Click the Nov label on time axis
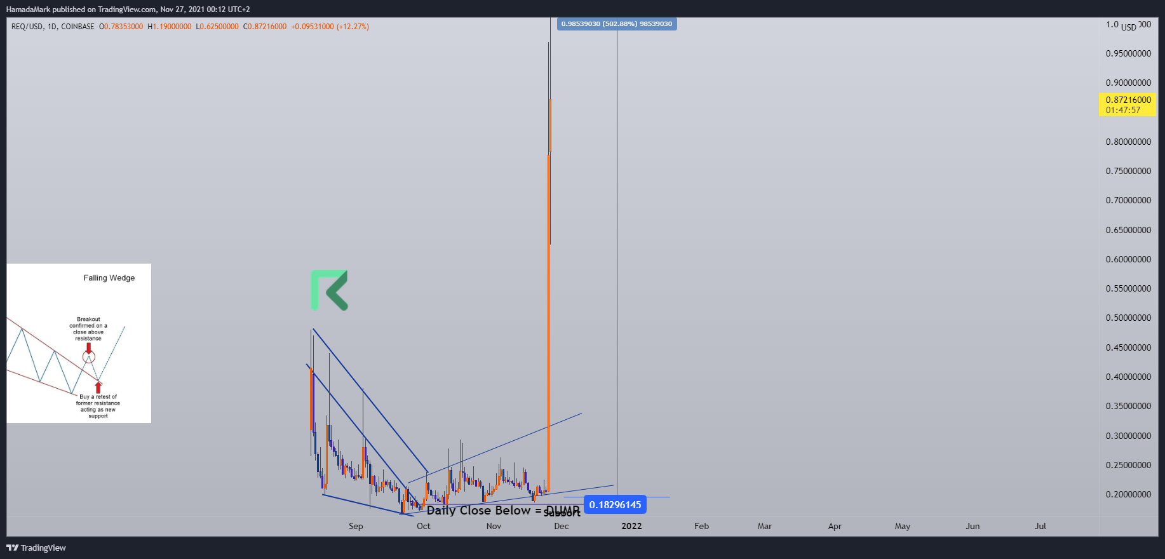The width and height of the screenshot is (1165, 559). coord(494,526)
